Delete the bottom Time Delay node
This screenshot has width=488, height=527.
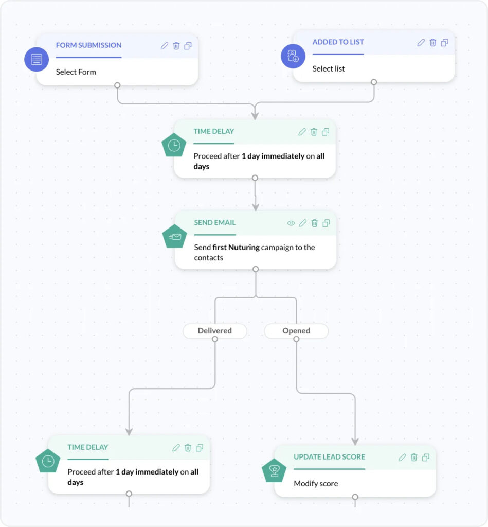coord(188,448)
